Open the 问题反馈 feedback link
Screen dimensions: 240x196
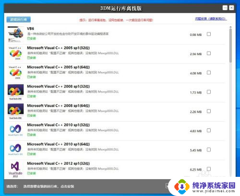coord(211,19)
